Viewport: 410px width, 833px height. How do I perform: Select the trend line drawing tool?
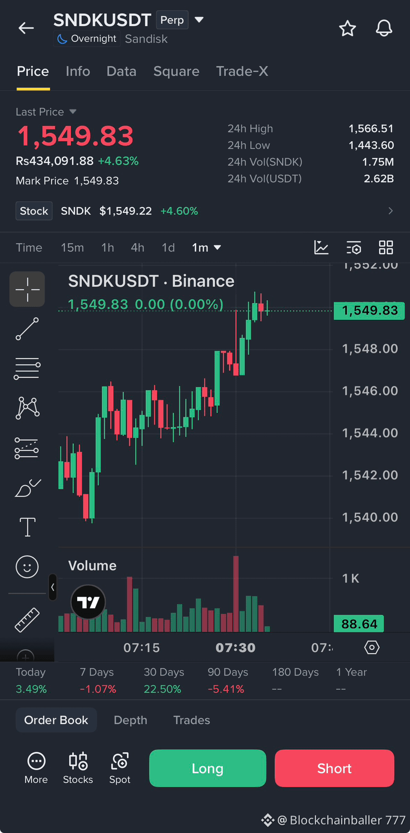tap(27, 329)
